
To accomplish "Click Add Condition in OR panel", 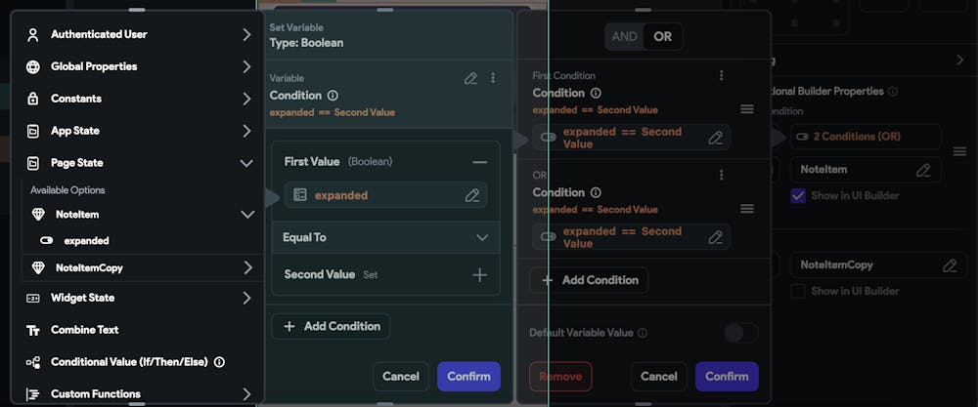I will [x=589, y=280].
